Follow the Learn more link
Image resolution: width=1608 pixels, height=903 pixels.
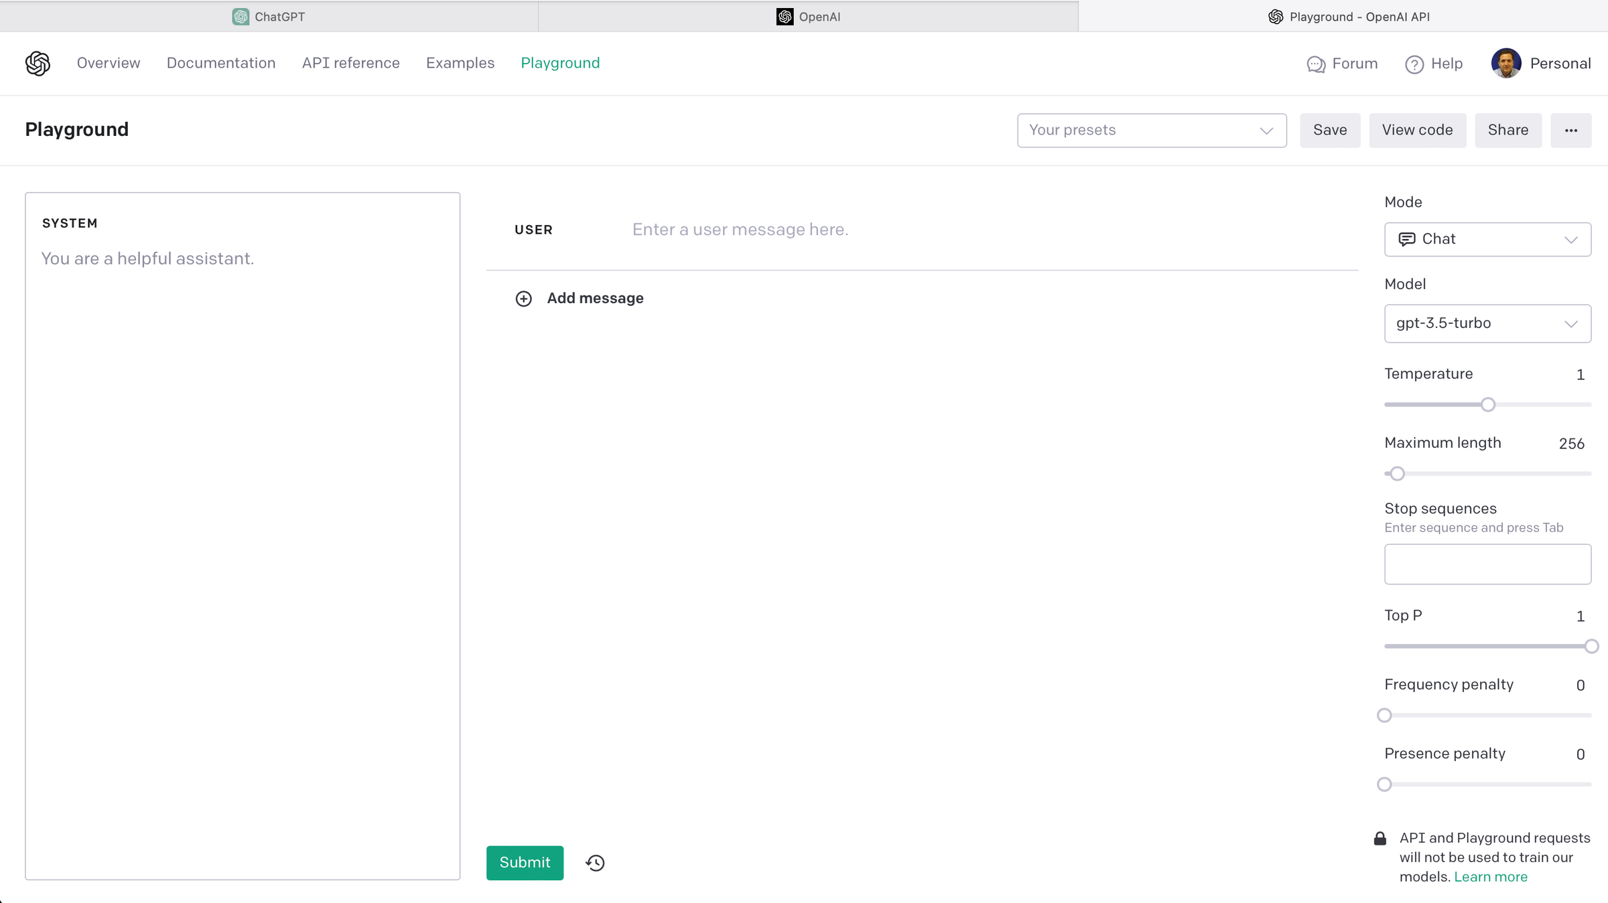pos(1490,877)
